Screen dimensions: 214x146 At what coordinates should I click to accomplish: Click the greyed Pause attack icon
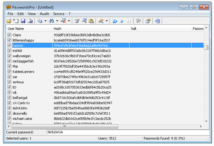pyautogui.click(x=129, y=21)
